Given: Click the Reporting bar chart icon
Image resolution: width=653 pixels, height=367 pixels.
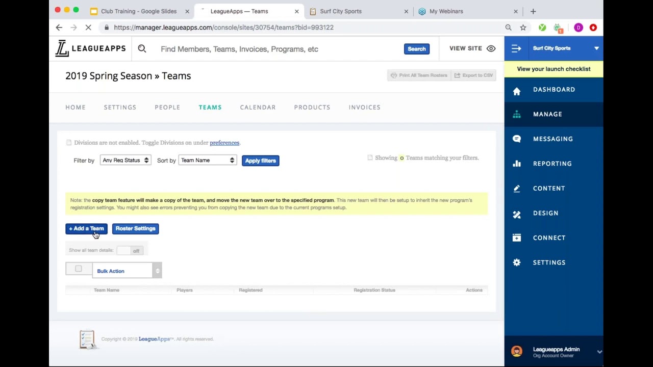Looking at the screenshot, I should point(517,164).
